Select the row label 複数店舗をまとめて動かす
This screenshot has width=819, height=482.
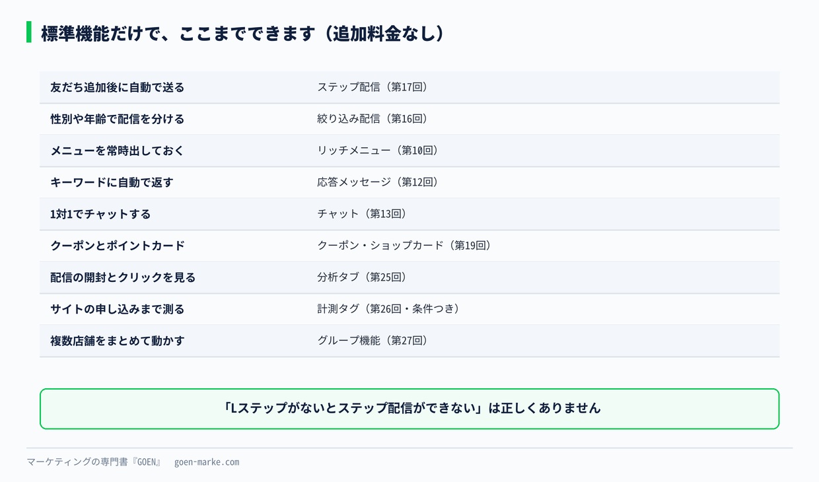(118, 341)
